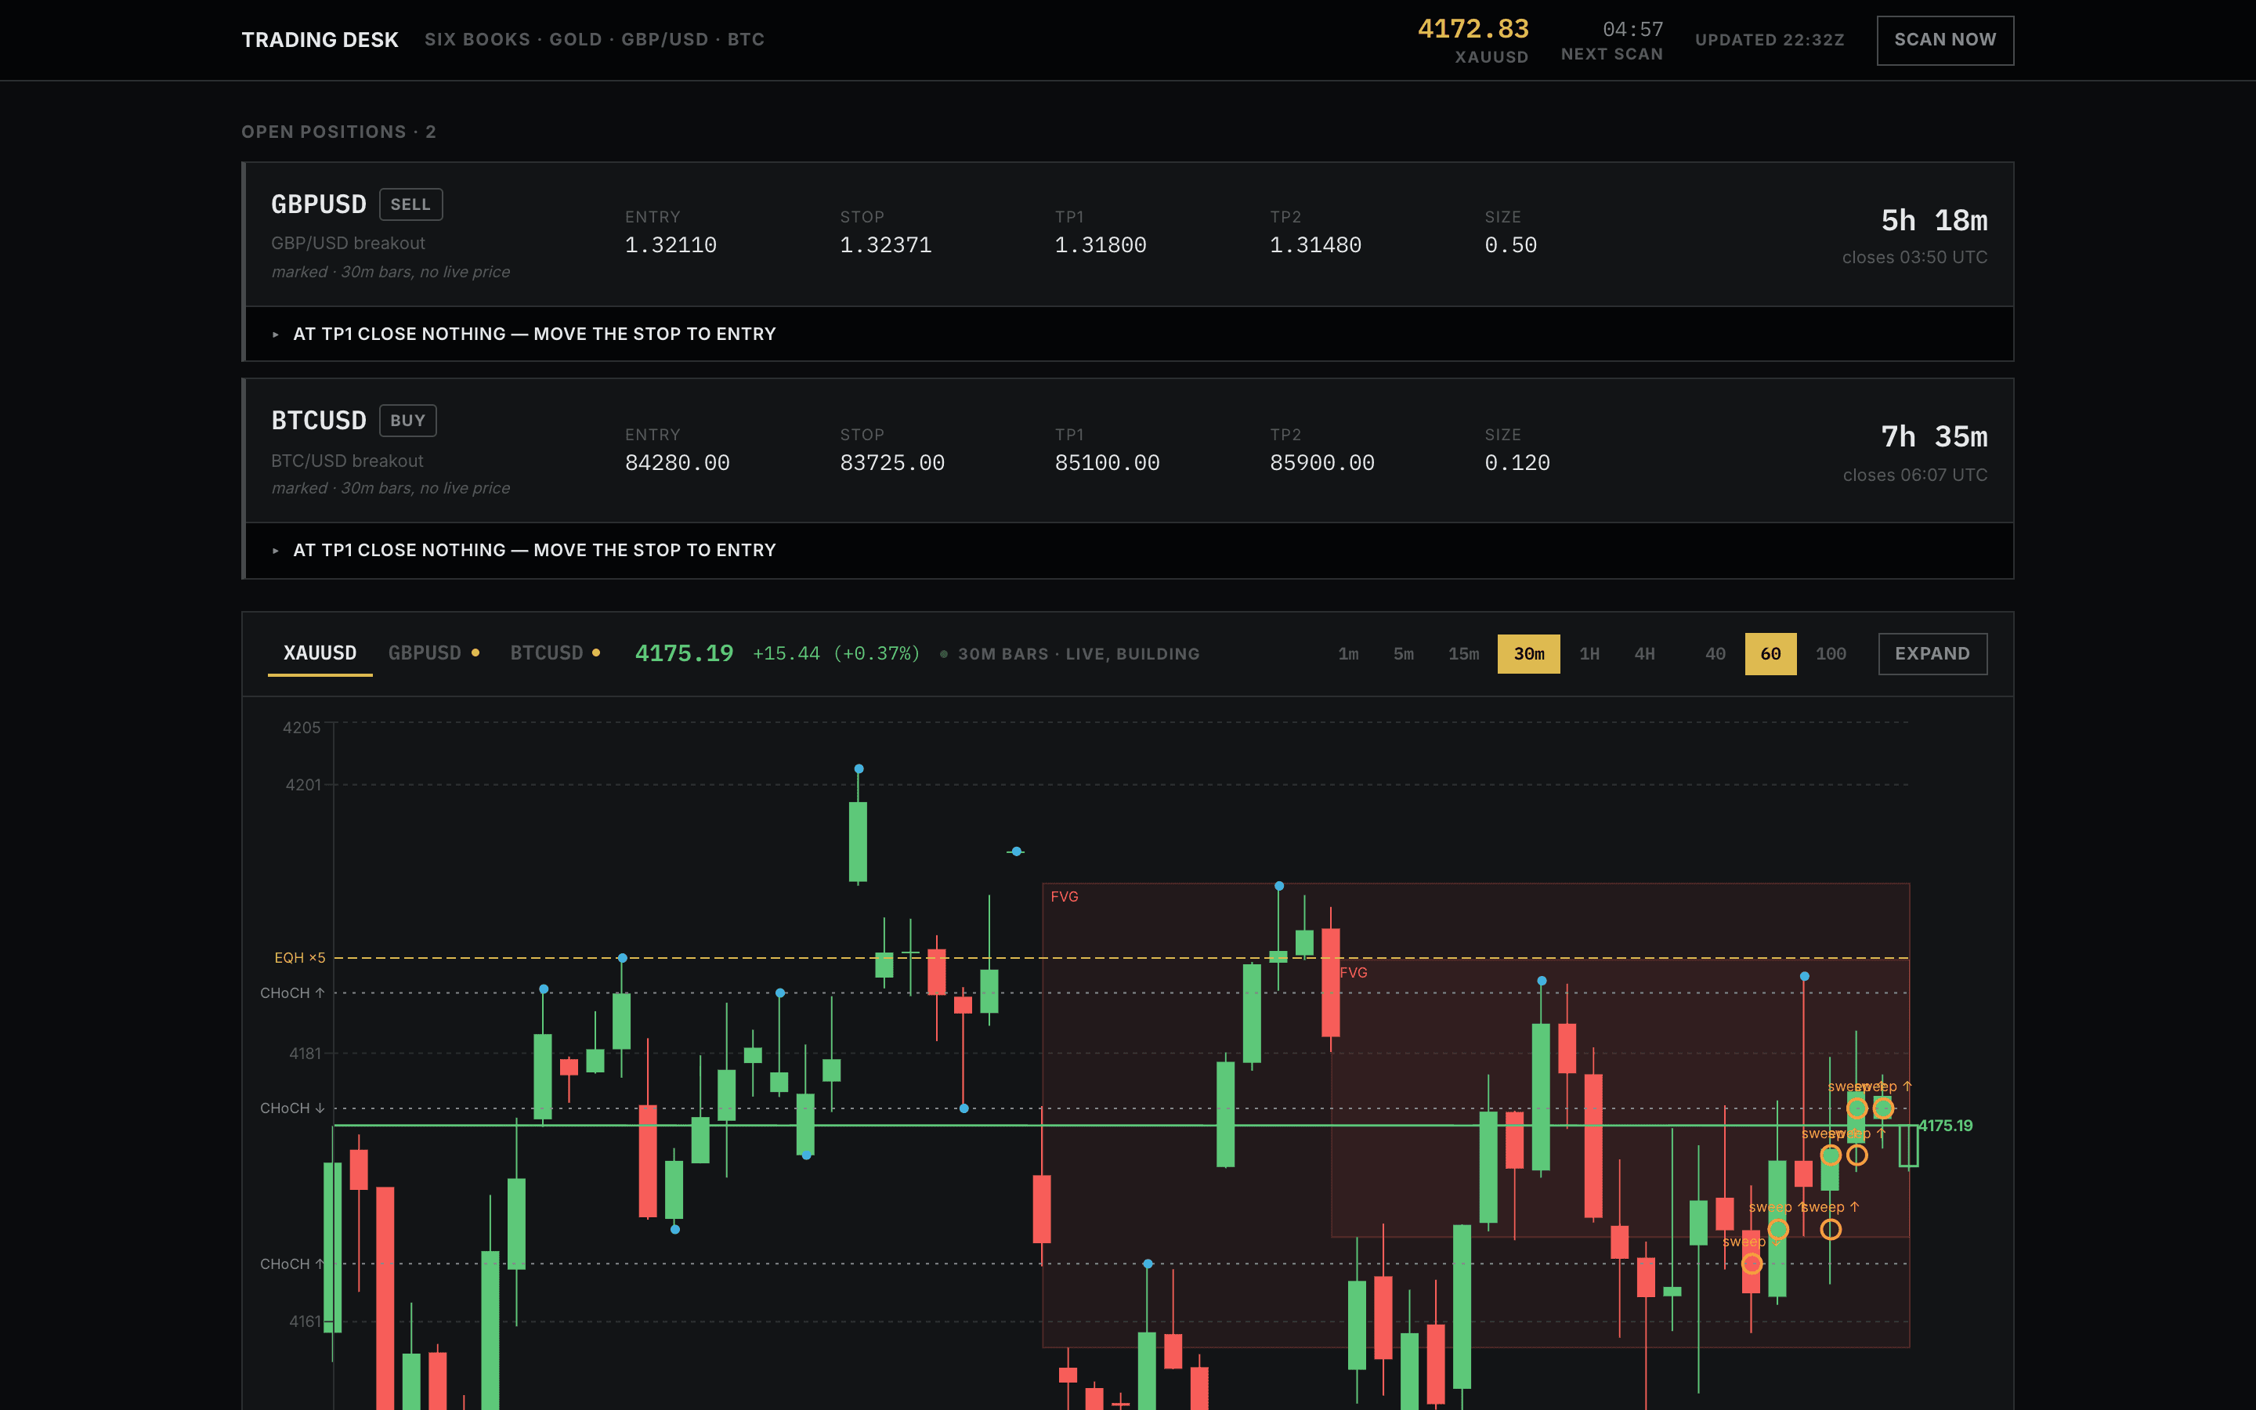The height and width of the screenshot is (1410, 2256).
Task: Click the GBPUSD position symbol name
Action: coord(319,204)
